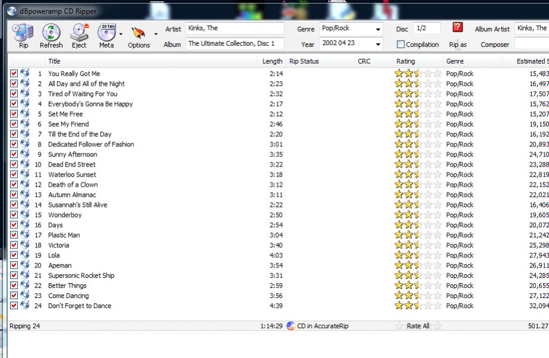Click the red question mark help icon
This screenshot has height=358, width=549.
457,27
